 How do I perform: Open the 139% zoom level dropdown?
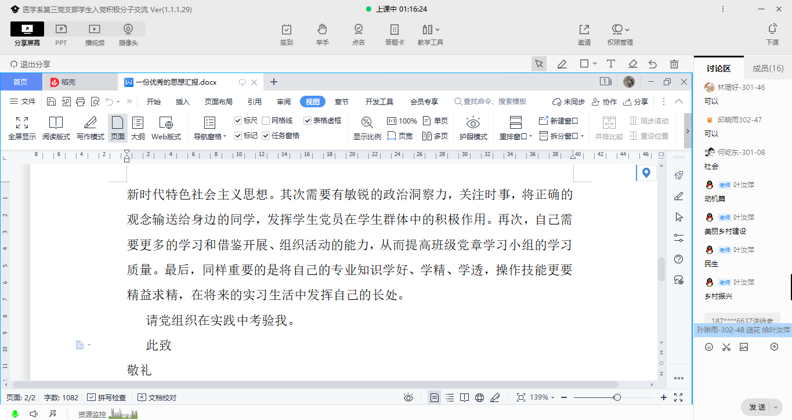(x=543, y=397)
